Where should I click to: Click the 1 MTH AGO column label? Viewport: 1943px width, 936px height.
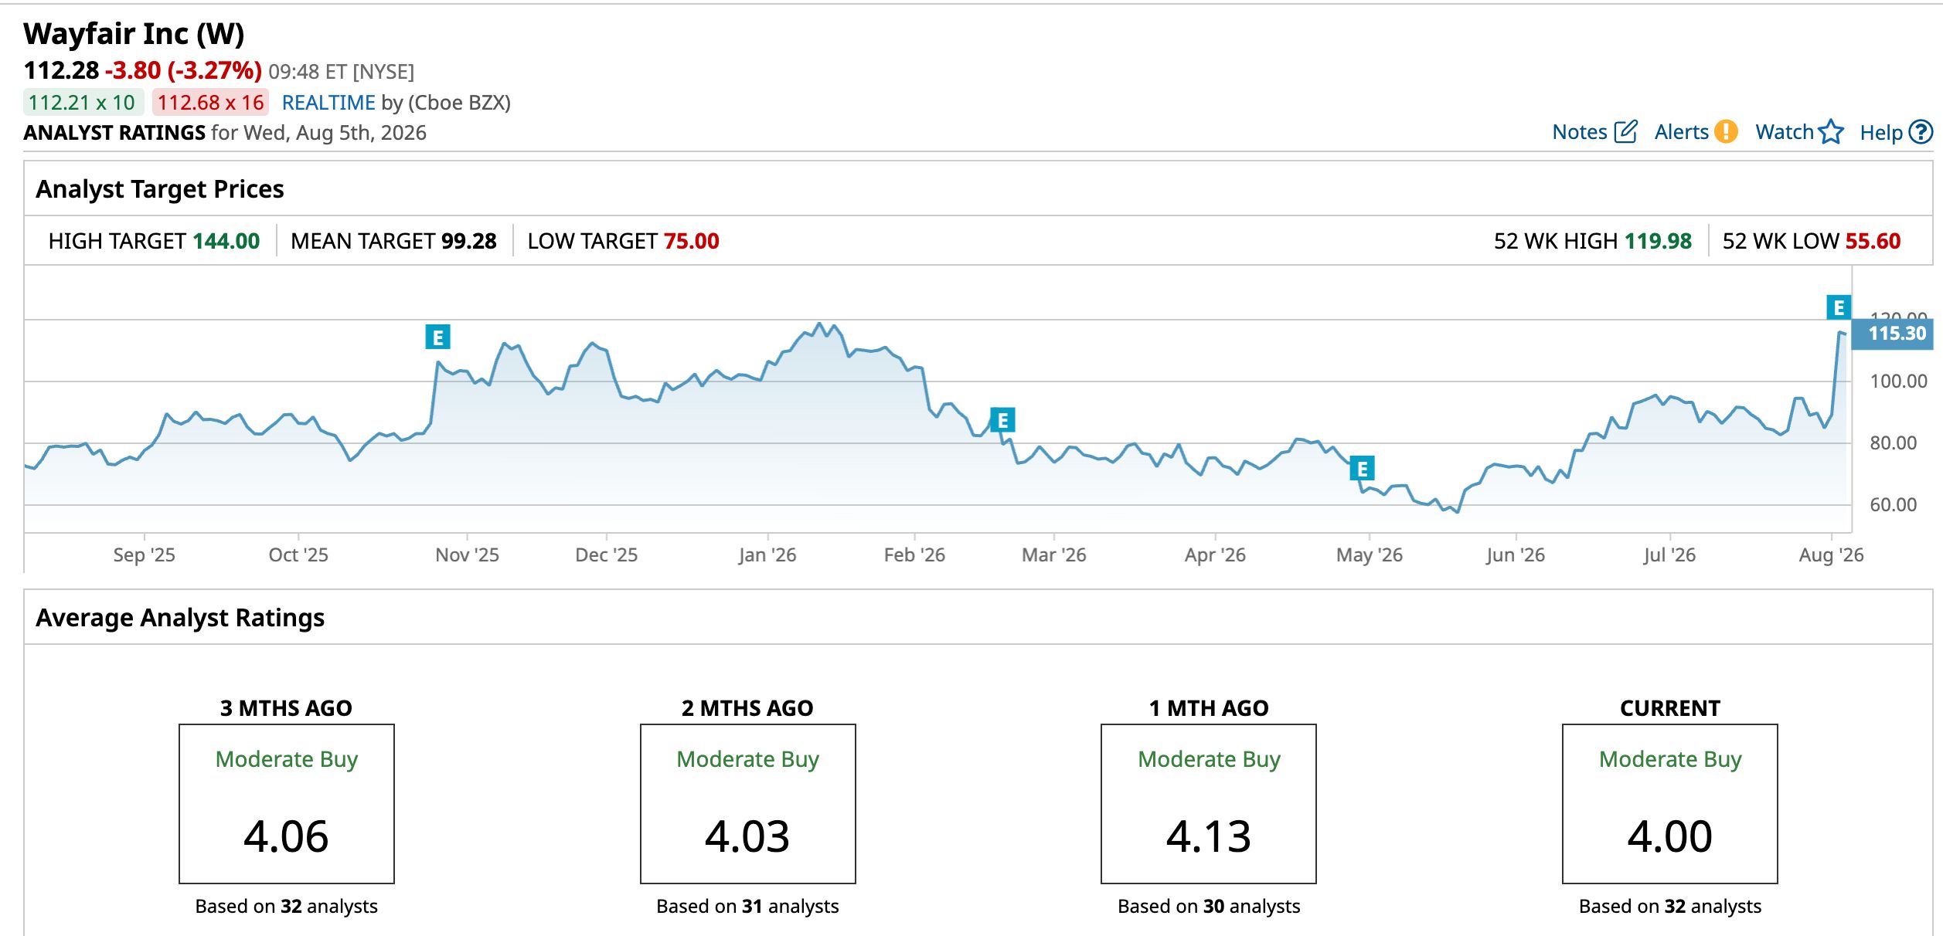click(1209, 708)
